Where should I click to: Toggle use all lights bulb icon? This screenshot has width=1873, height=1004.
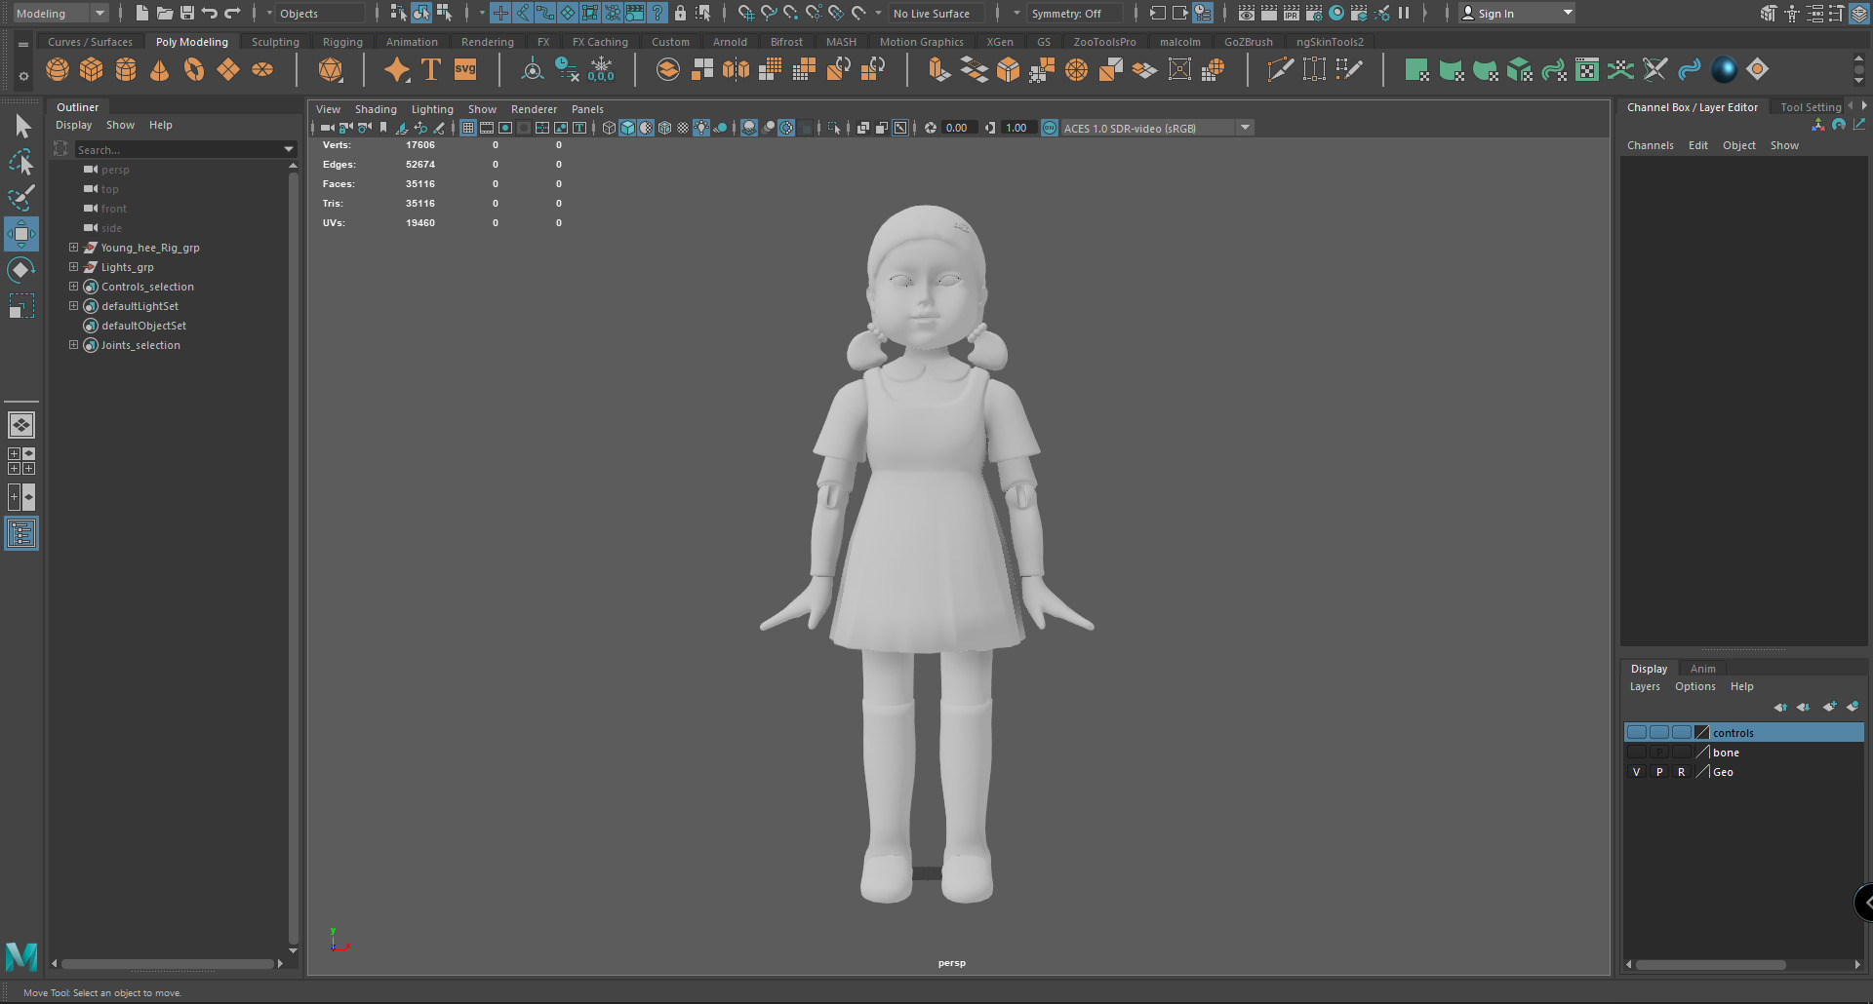[701, 128]
